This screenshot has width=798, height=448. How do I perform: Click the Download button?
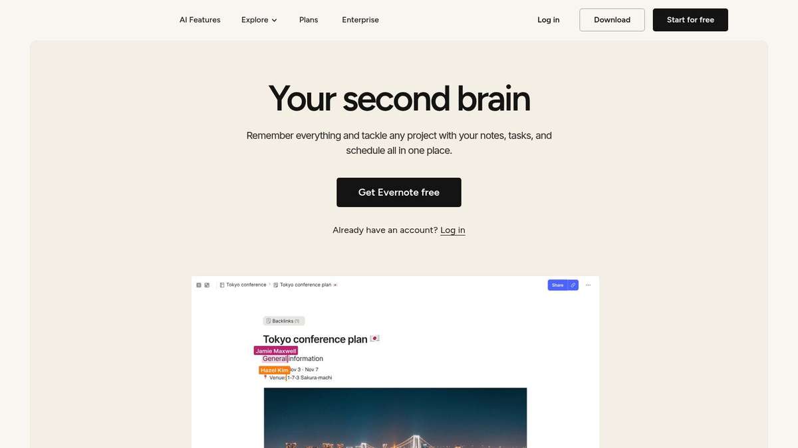[612, 20]
